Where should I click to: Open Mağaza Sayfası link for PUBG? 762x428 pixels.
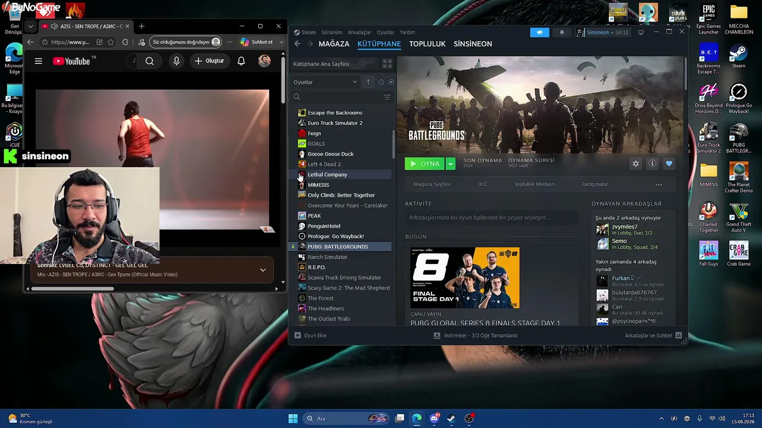click(x=432, y=184)
